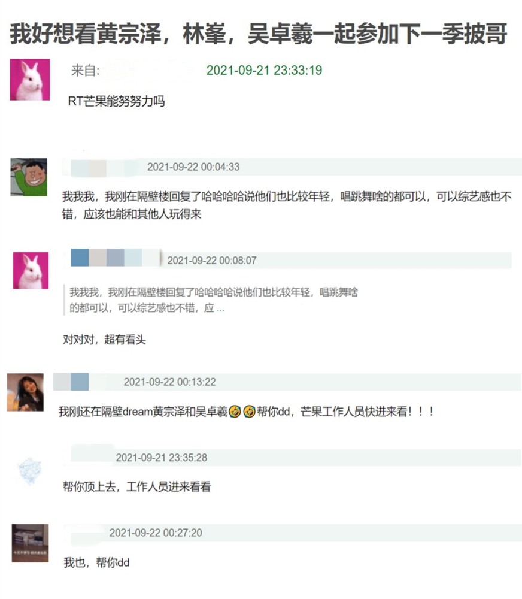Click the reply timestamp 2021-09-22 00:08:07
This screenshot has width=522, height=599.
point(212,260)
